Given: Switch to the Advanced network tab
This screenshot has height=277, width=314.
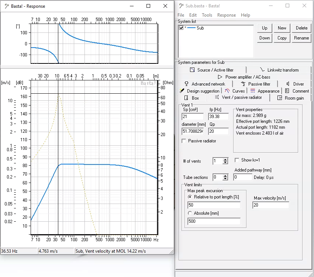Looking at the screenshot, I should click(204, 84).
